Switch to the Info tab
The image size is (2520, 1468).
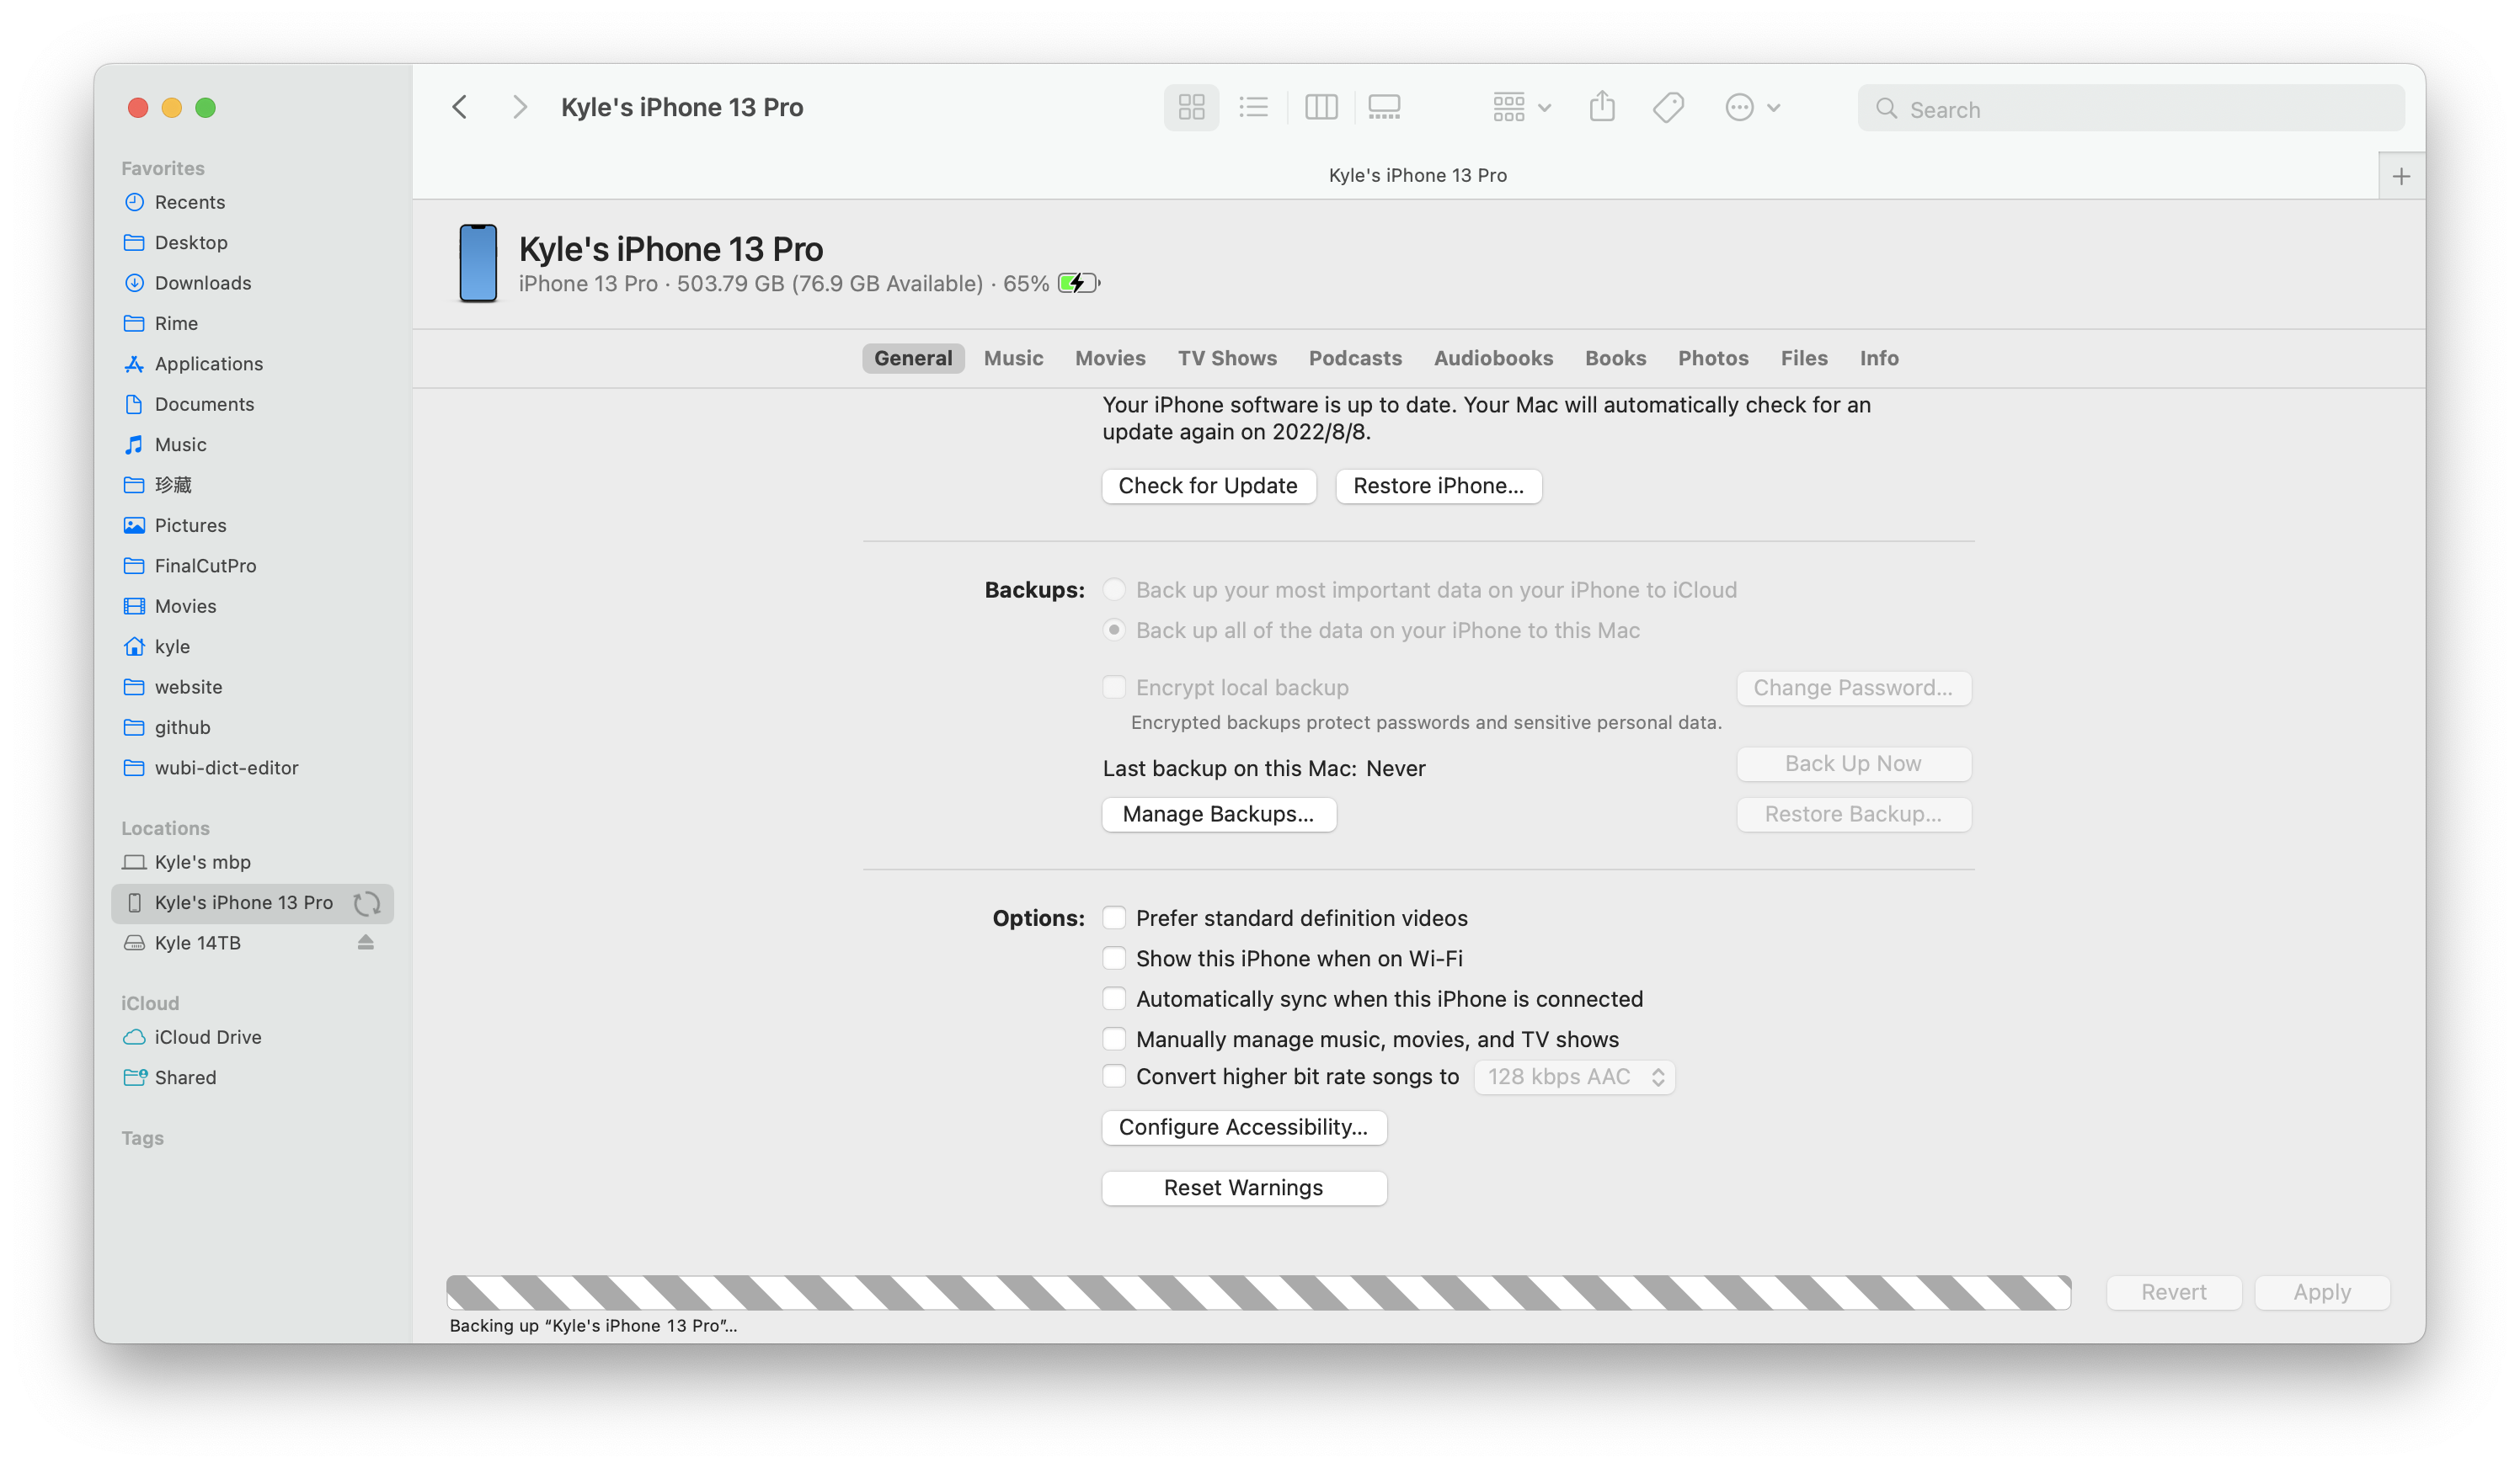[1879, 358]
